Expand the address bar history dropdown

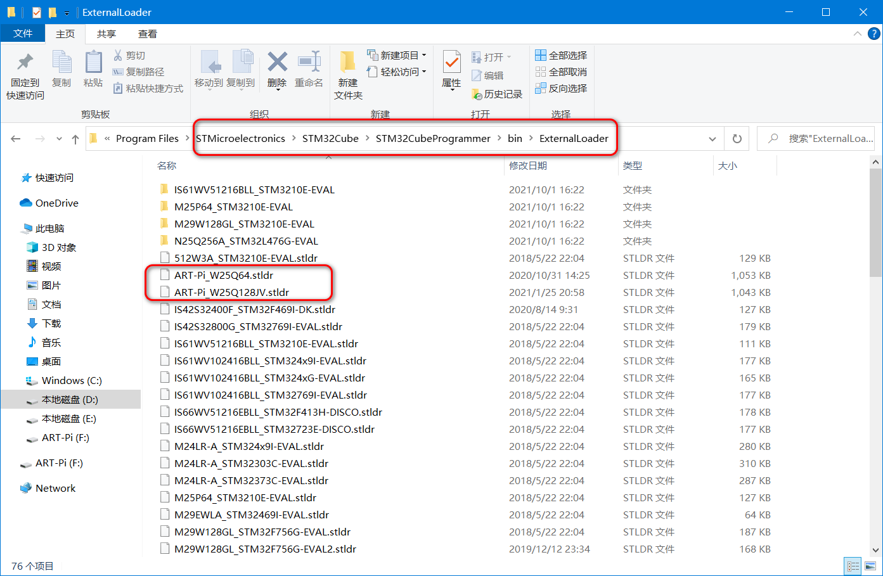coord(711,138)
